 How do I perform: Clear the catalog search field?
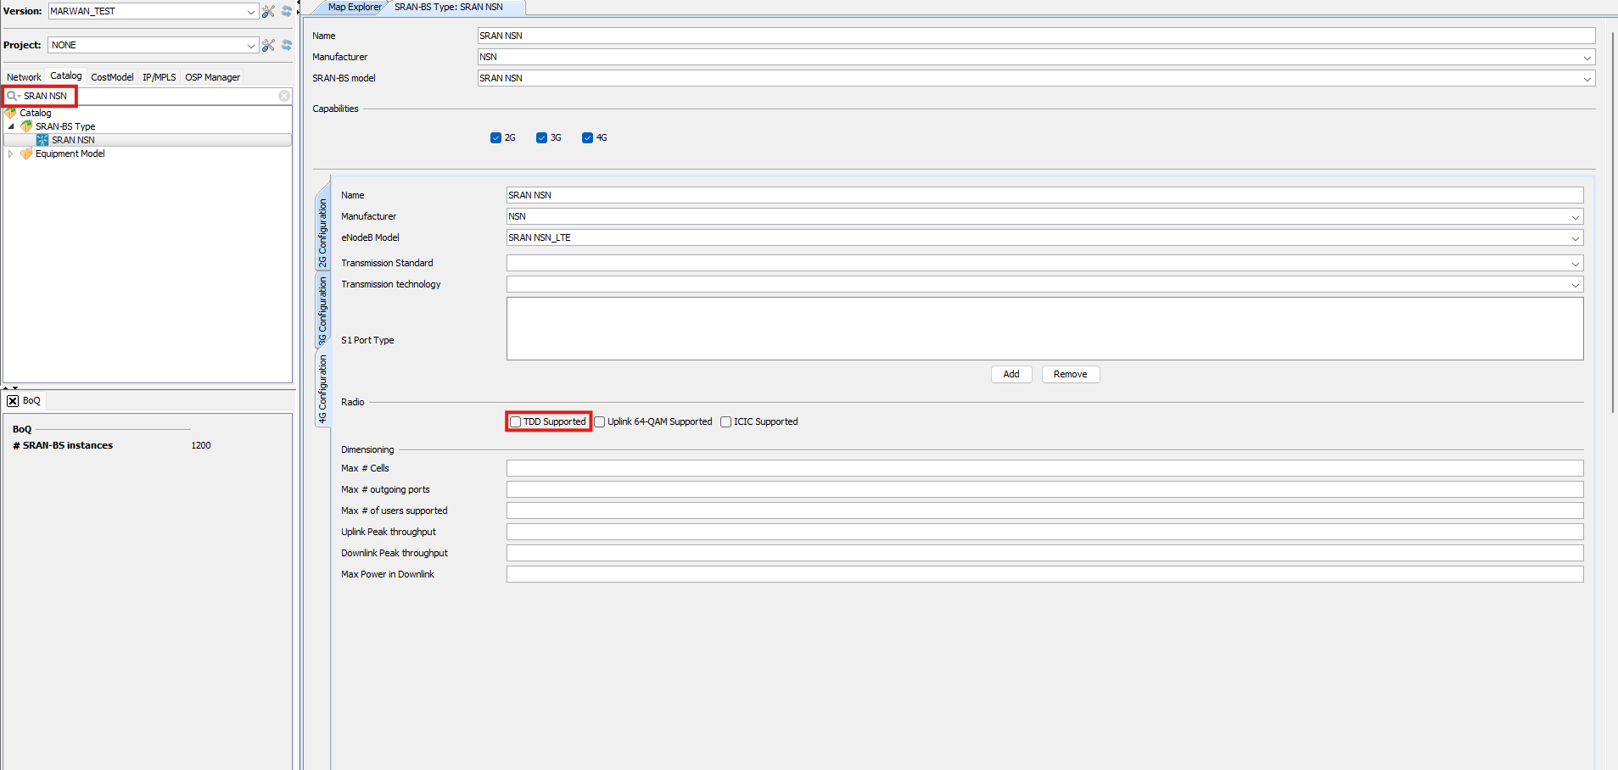pyautogui.click(x=284, y=96)
